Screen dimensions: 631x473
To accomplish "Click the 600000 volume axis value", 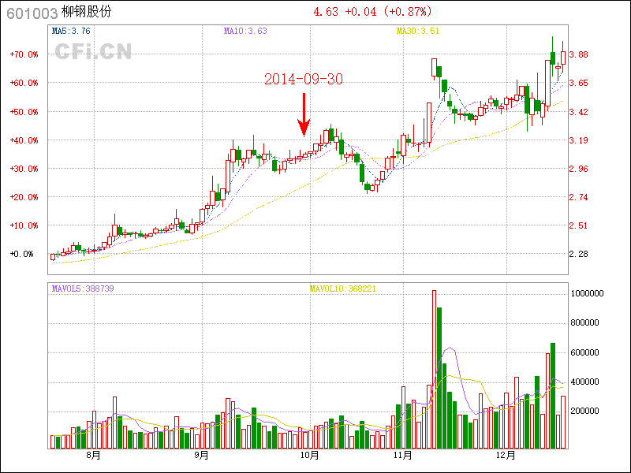I will (585, 352).
